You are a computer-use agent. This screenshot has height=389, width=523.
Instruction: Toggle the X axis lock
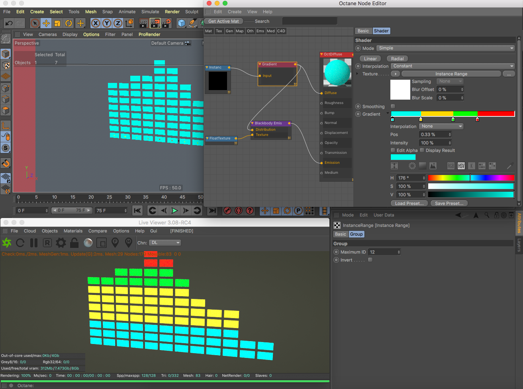pyautogui.click(x=96, y=23)
